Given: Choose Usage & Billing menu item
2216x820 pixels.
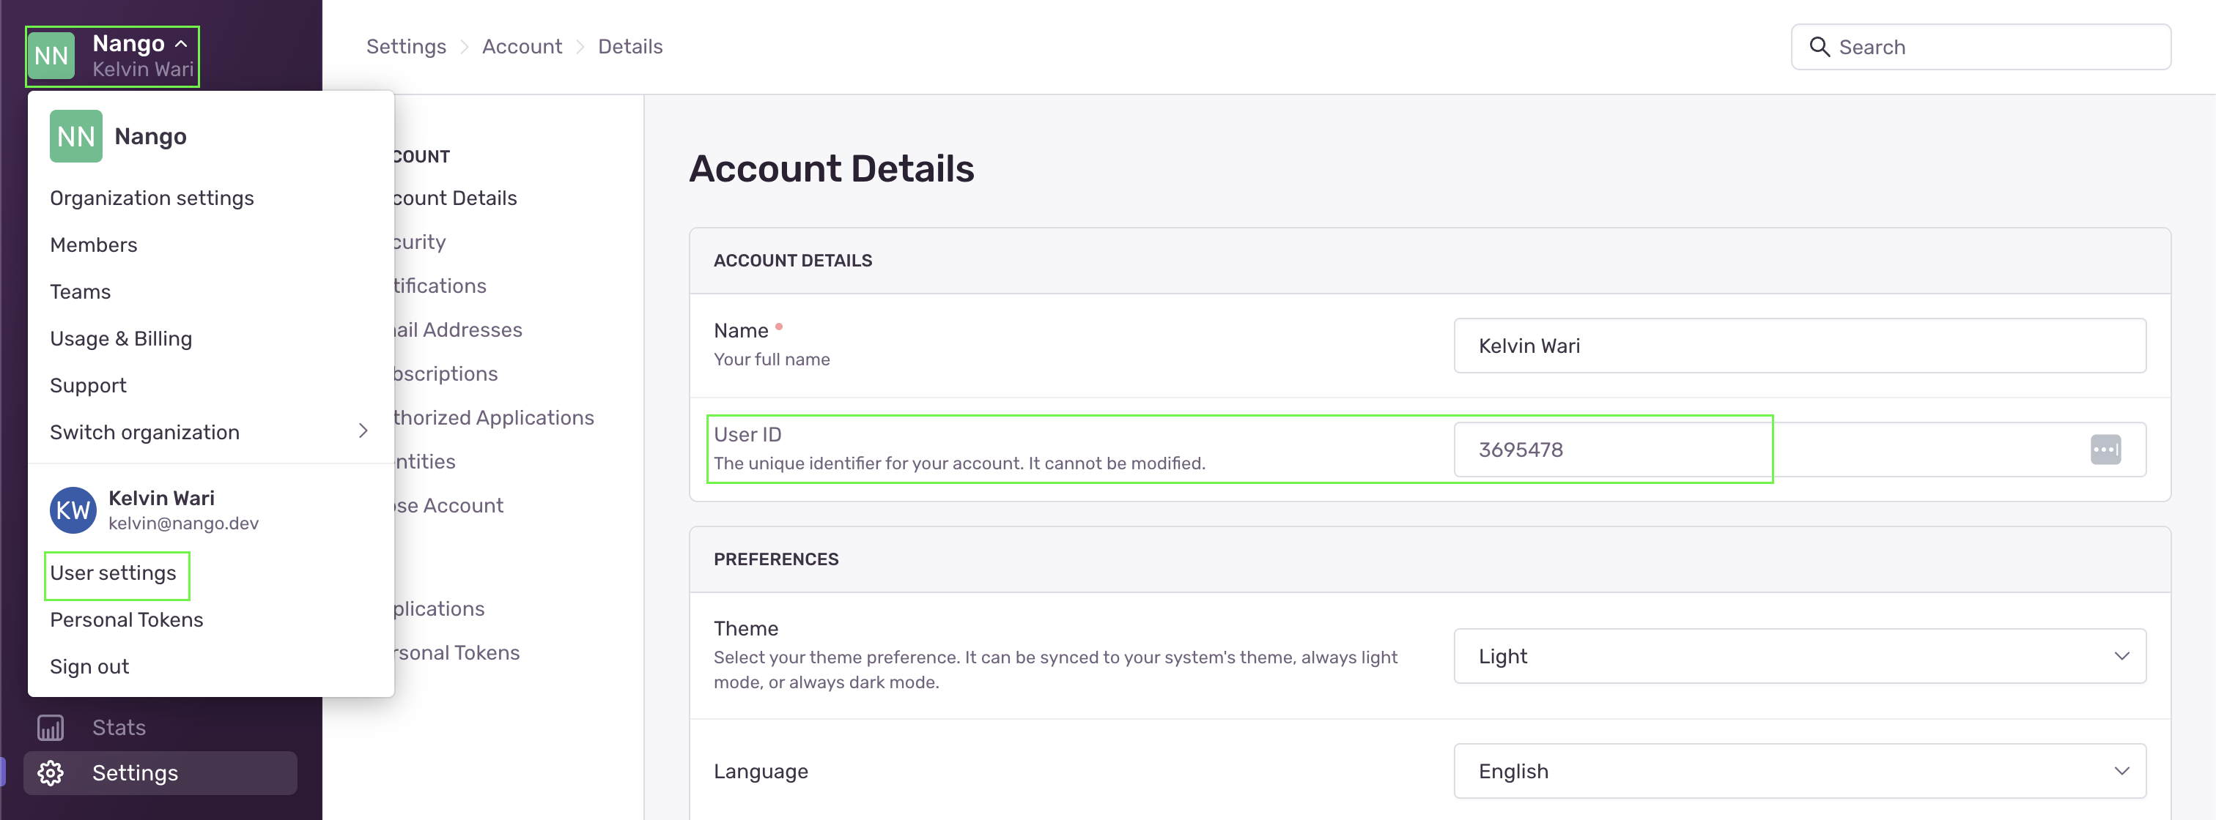Looking at the screenshot, I should pos(120,339).
